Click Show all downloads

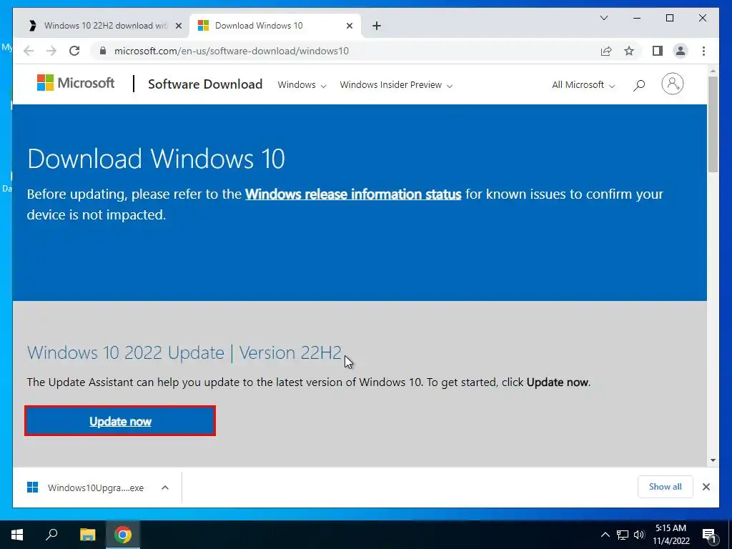tap(665, 487)
